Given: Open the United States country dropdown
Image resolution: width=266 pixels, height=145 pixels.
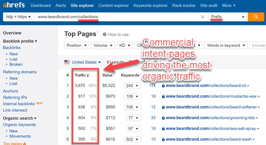Looking at the screenshot, I should (86, 62).
